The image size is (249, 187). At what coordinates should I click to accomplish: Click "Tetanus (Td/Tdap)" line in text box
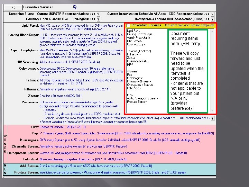pos(139,51)
